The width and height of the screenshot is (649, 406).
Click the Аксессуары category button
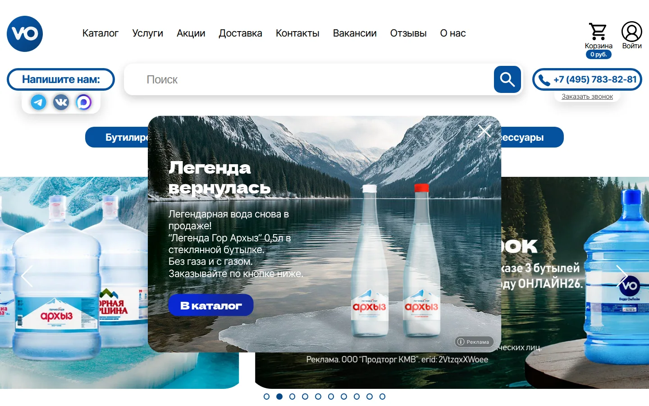click(x=532, y=137)
